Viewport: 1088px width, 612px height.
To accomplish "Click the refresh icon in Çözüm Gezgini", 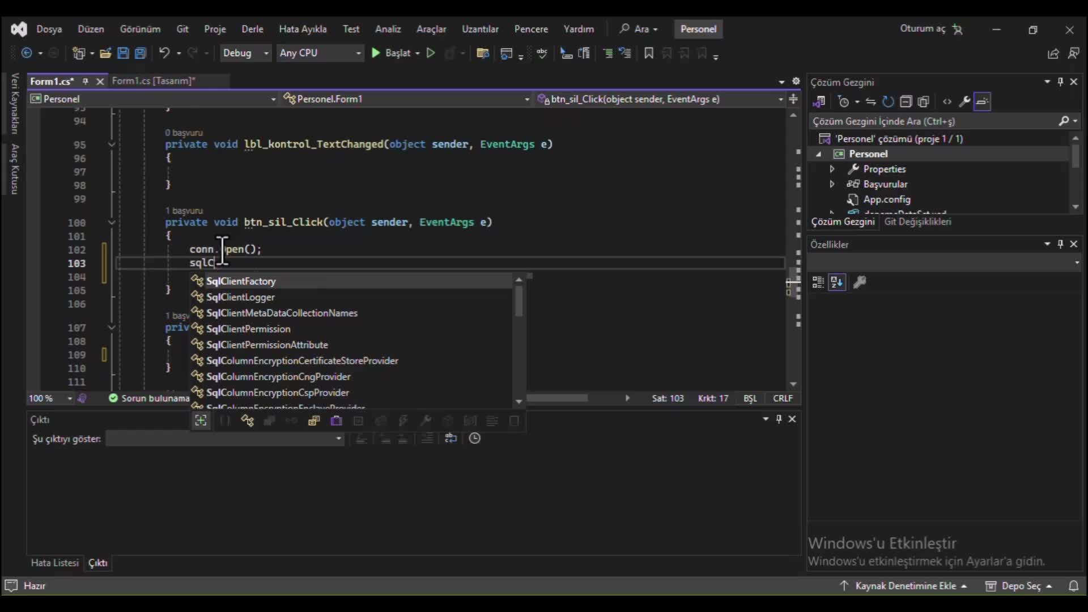I will coord(888,102).
